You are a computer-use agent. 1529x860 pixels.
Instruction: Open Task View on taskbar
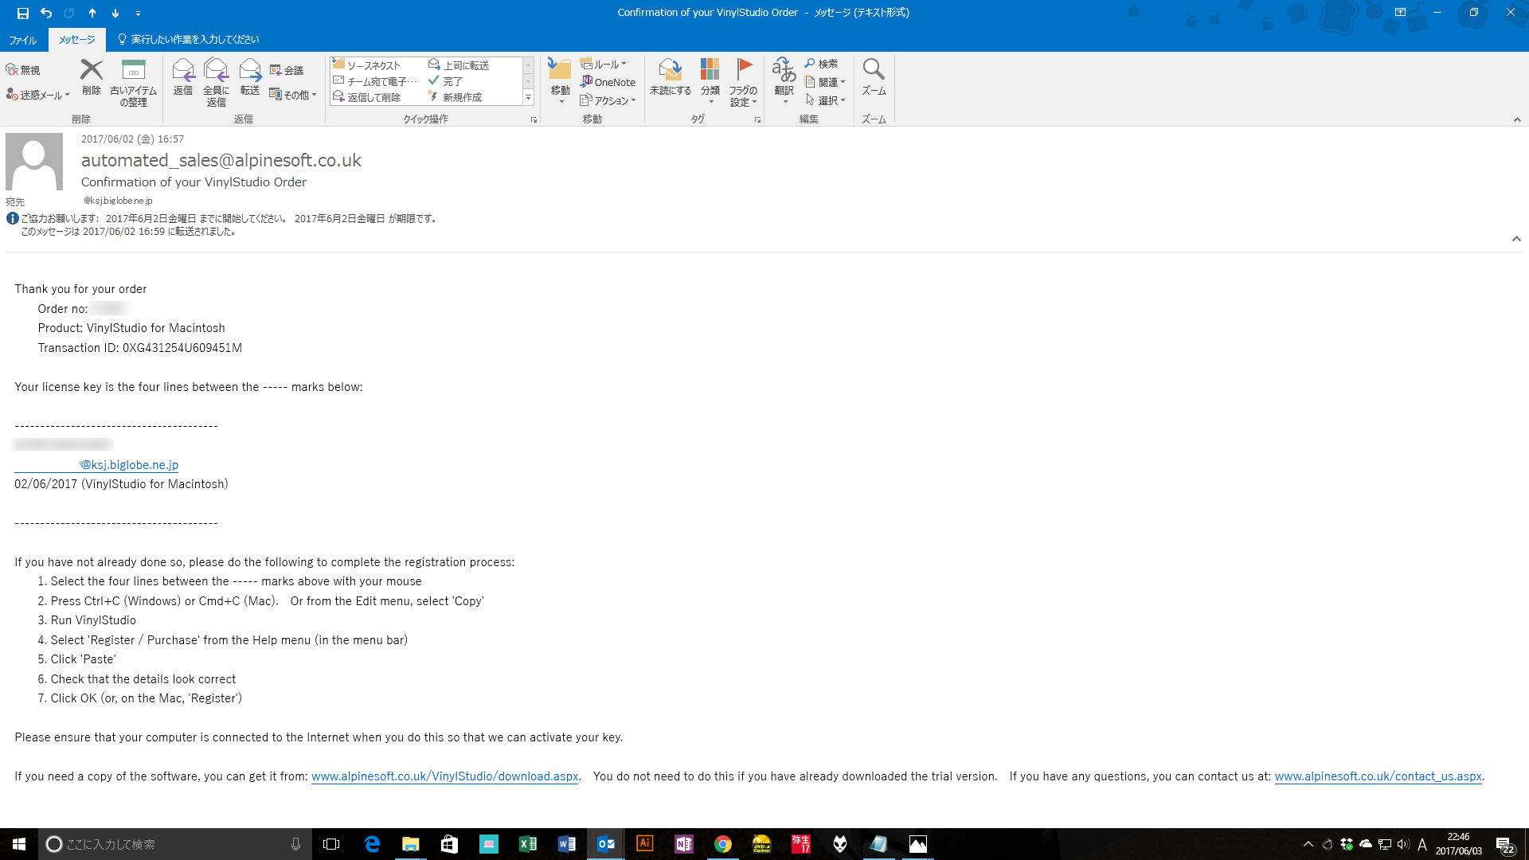pyautogui.click(x=331, y=844)
